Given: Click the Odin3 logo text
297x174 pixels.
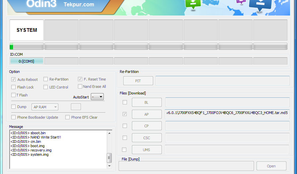Looking at the screenshot, I should coord(41,4).
